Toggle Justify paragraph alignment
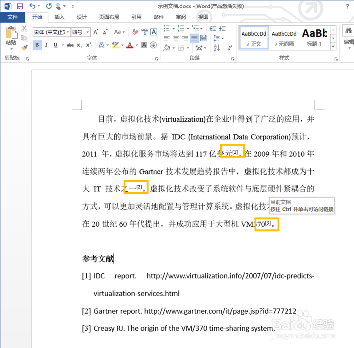 [x=194, y=38]
